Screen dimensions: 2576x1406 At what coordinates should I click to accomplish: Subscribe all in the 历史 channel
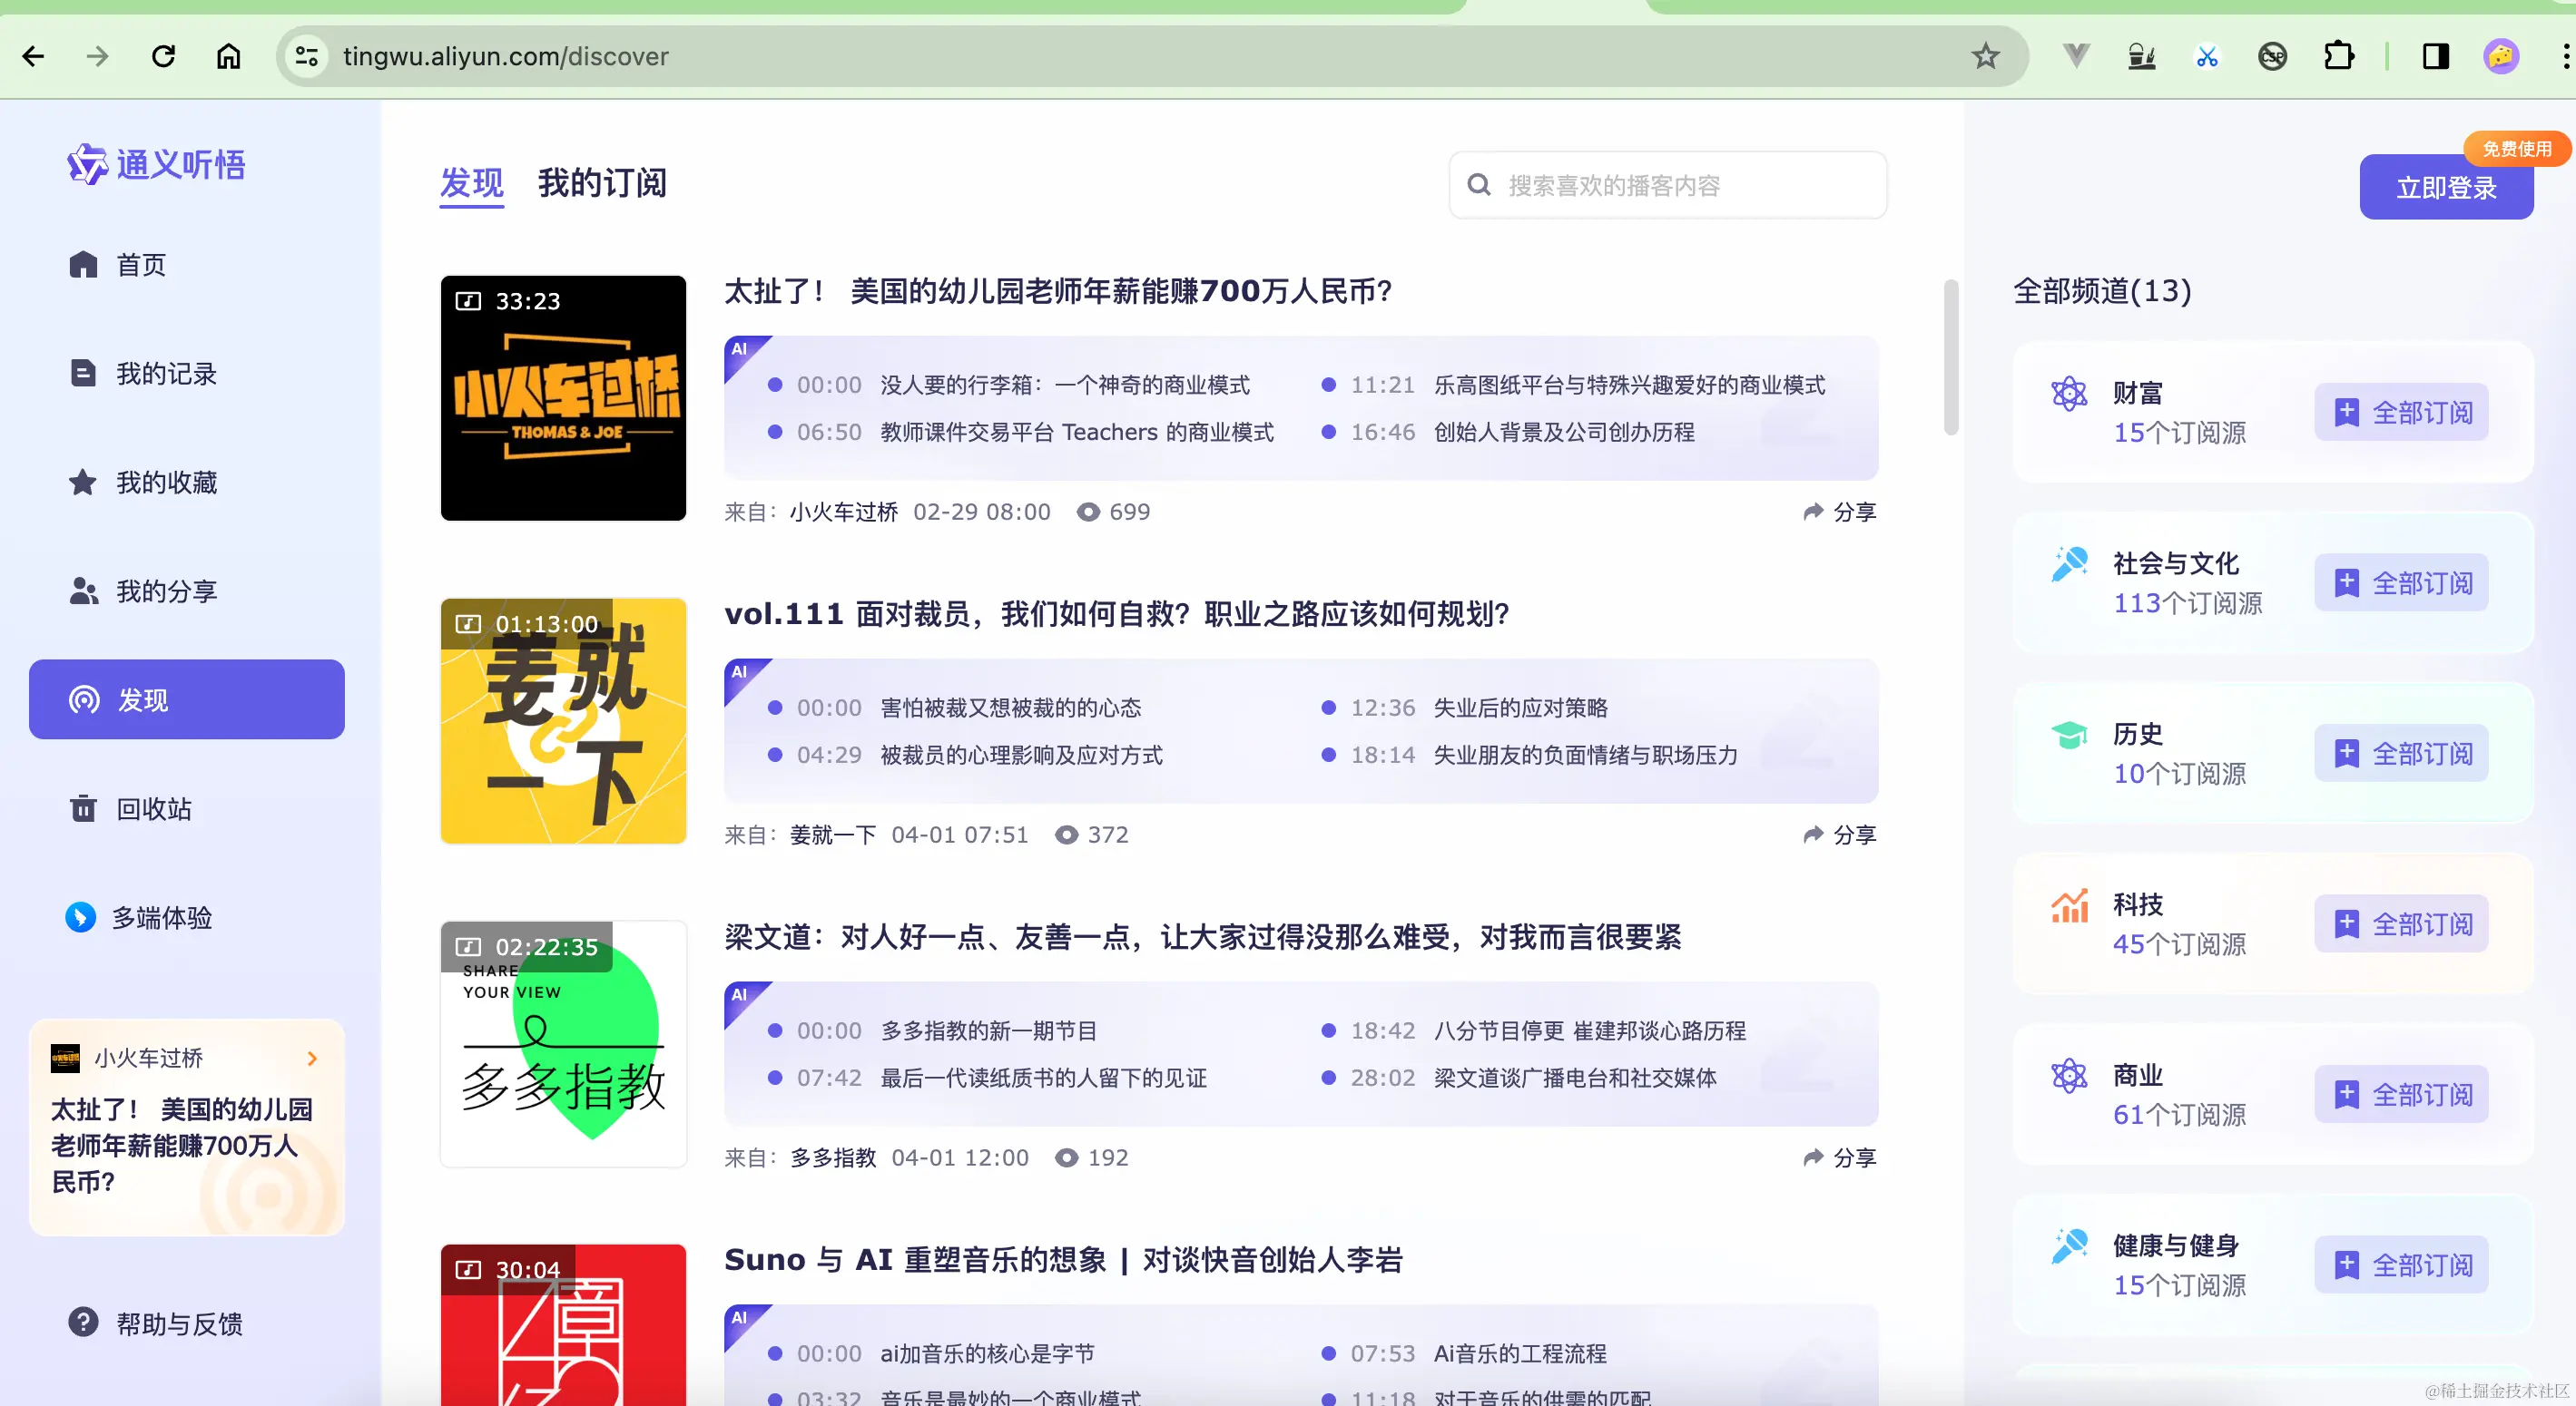[x=2401, y=754]
